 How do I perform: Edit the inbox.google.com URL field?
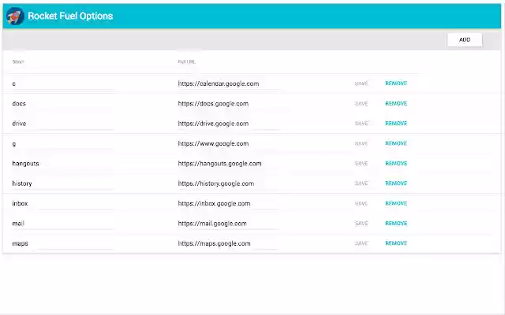(x=229, y=203)
